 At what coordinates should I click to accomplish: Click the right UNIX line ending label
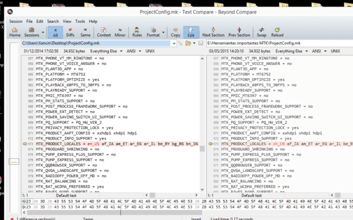pos(335,51)
